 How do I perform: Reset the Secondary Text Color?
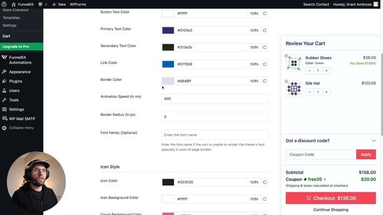click(265, 47)
